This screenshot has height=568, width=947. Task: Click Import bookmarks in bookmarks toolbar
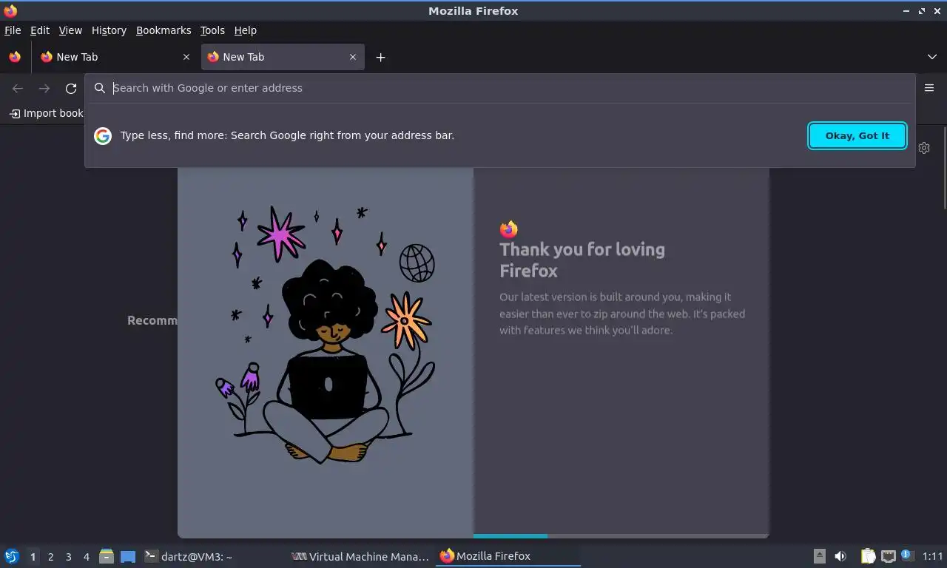click(46, 113)
